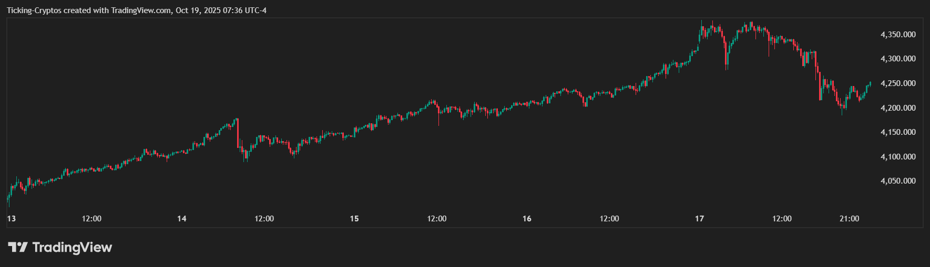Click the last green candle on chart
The height and width of the screenshot is (267, 930).
click(870, 83)
